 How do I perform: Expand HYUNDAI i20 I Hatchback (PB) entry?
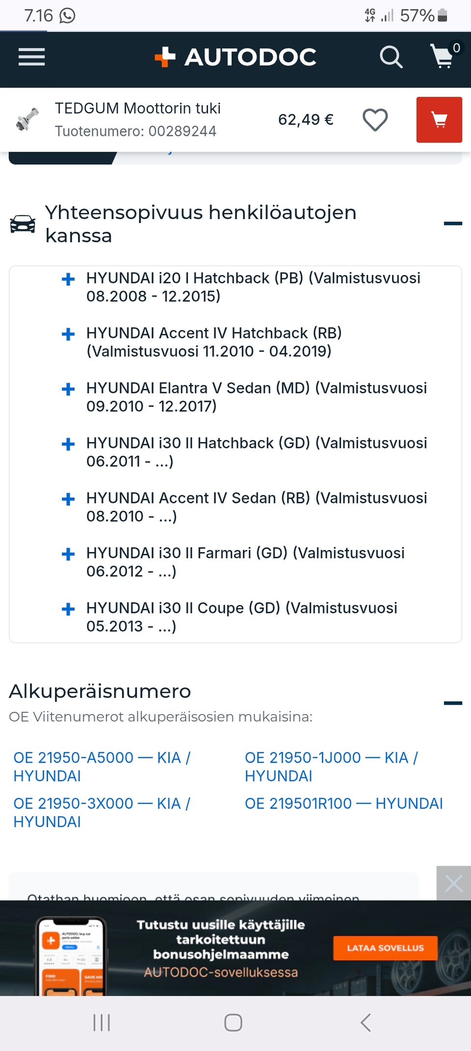[x=68, y=279]
